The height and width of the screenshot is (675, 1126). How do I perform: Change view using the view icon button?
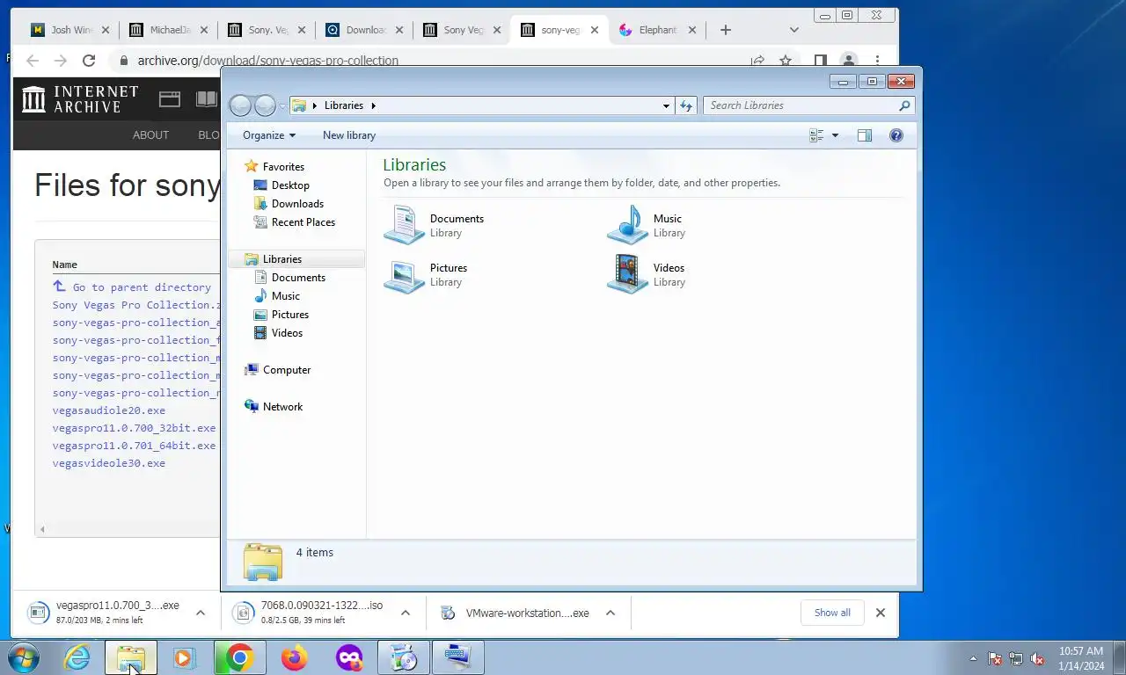coord(816,135)
